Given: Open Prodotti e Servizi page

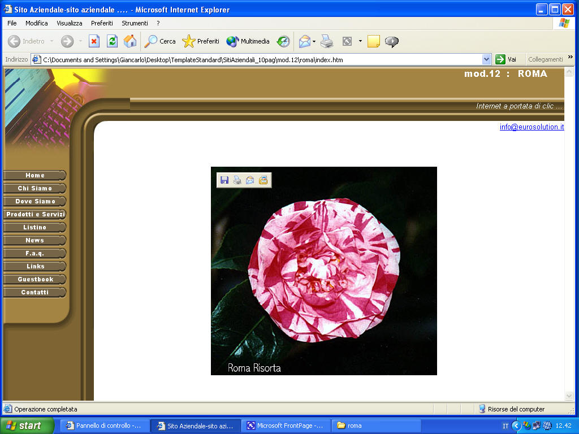Looking at the screenshot, I should pyautogui.click(x=34, y=214).
